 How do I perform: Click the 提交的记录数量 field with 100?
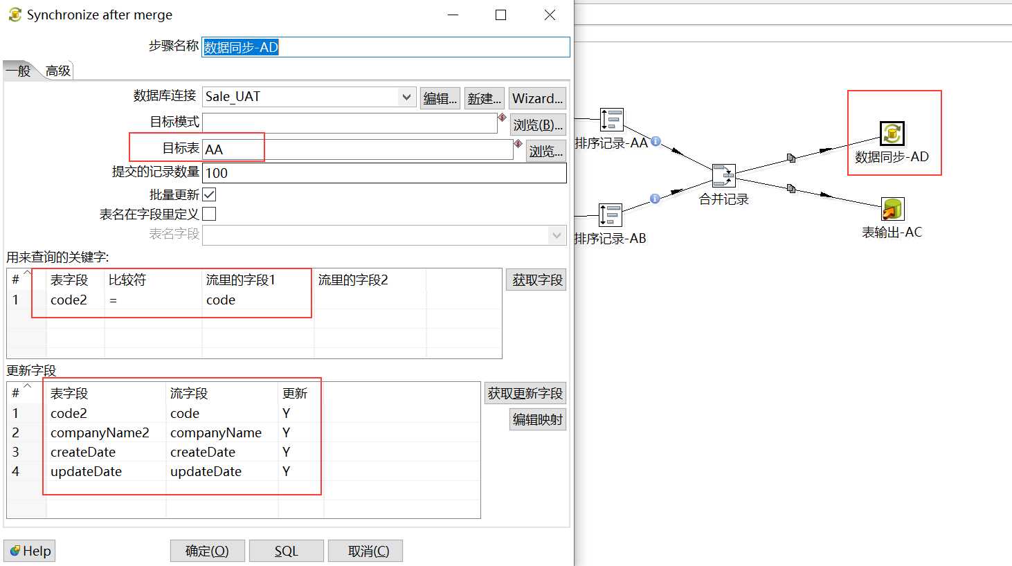tap(384, 173)
